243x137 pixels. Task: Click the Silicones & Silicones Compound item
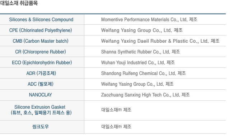pos(41,20)
